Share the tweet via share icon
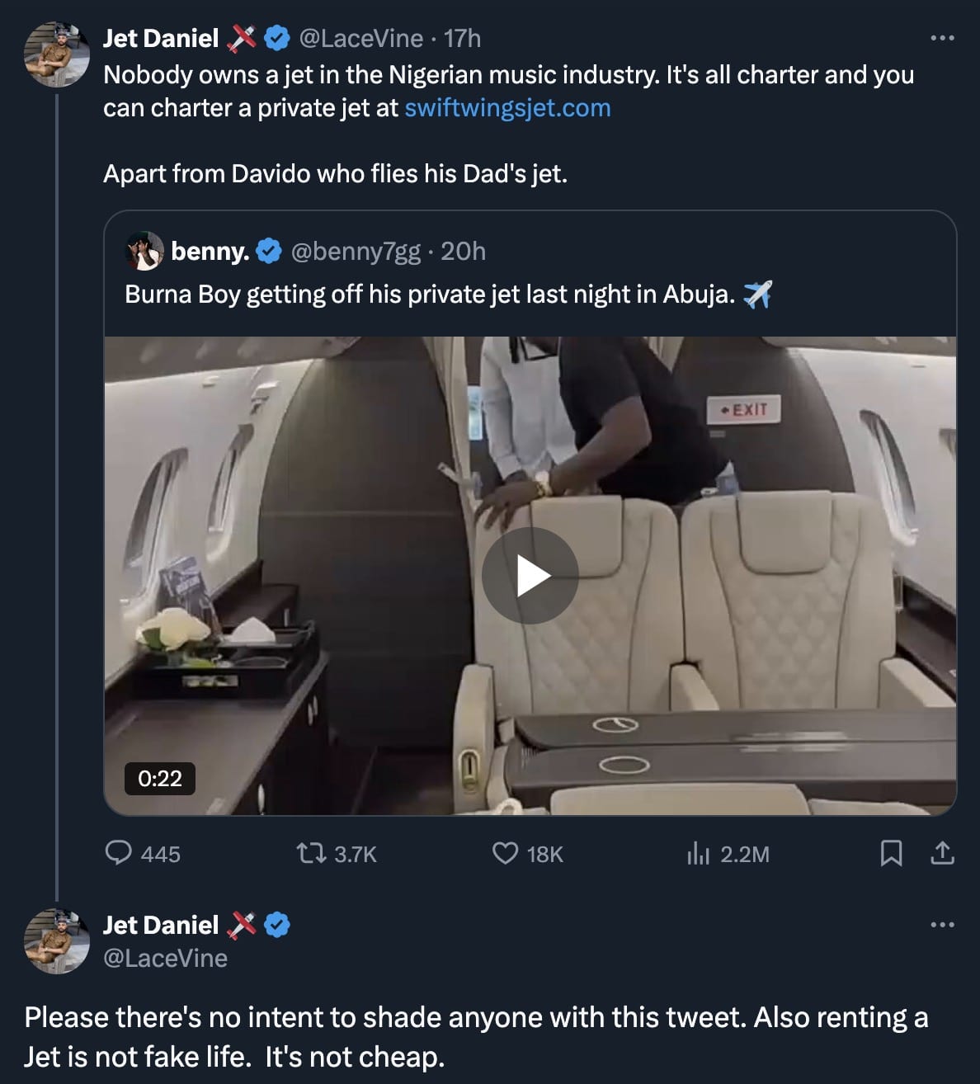 point(941,853)
